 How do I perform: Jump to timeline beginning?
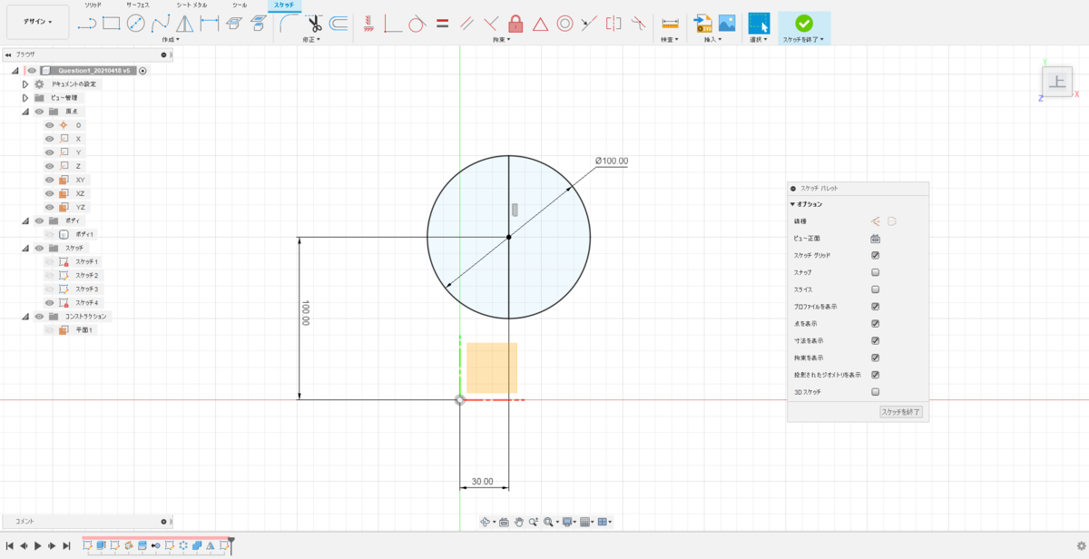[9, 545]
